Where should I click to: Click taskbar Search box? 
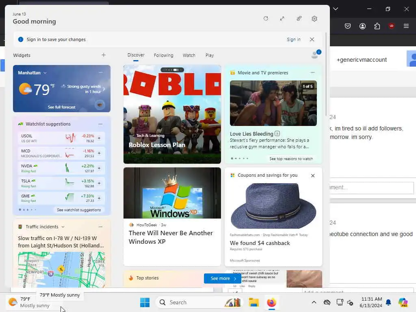(198, 302)
